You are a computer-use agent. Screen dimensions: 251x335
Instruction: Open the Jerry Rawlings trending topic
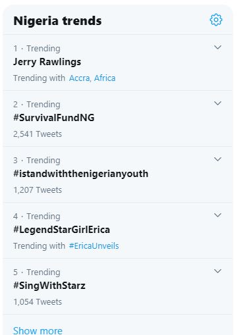click(47, 62)
